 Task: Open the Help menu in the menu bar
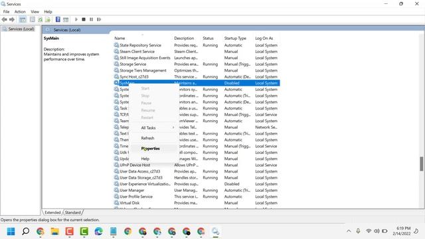tap(48, 12)
